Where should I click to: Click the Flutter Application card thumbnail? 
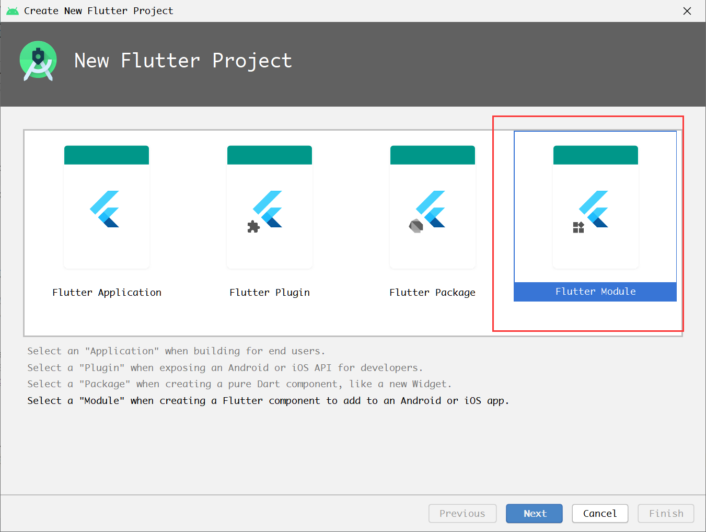coord(107,207)
